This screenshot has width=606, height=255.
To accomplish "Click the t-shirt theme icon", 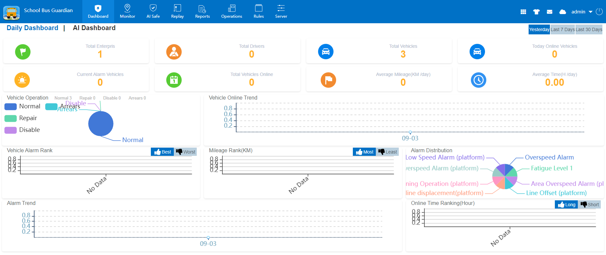I will pyautogui.click(x=536, y=12).
